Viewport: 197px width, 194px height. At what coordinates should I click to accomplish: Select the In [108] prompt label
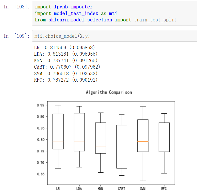point(17,7)
